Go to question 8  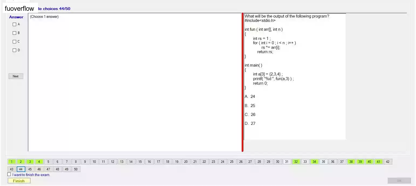click(x=76, y=162)
